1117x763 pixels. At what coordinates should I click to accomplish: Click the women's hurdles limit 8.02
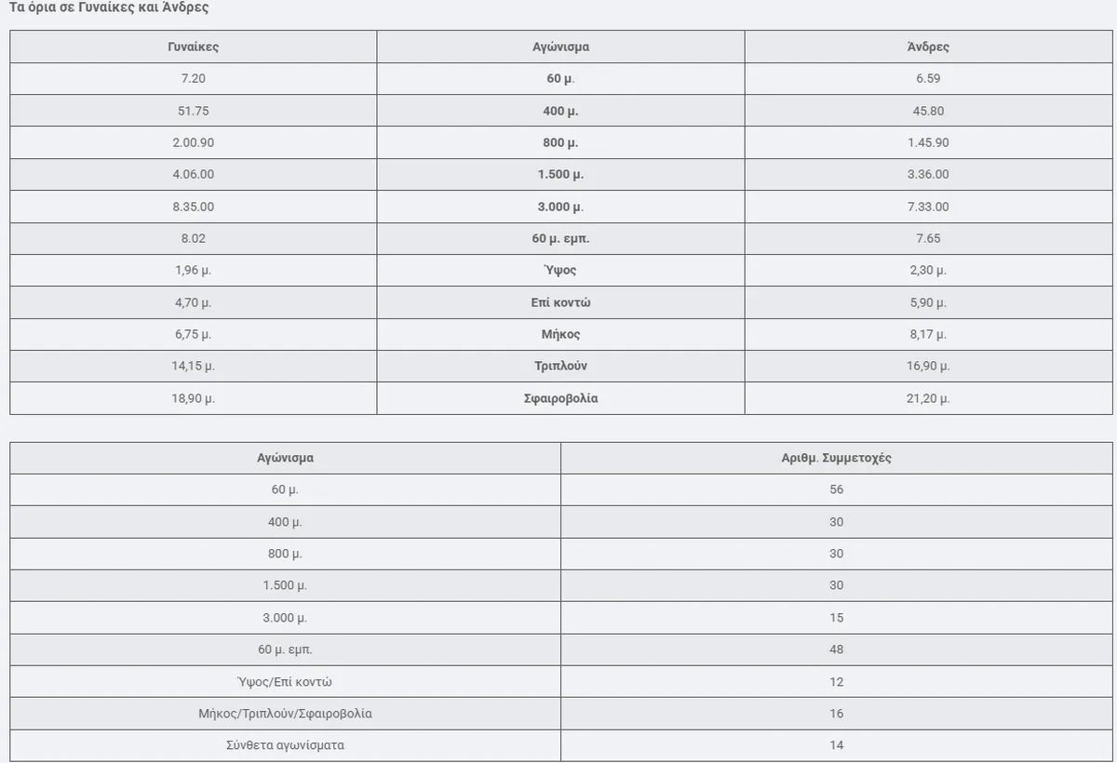pos(194,238)
